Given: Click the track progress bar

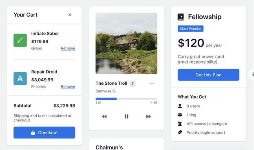Looking at the screenshot, I should pos(126,99).
